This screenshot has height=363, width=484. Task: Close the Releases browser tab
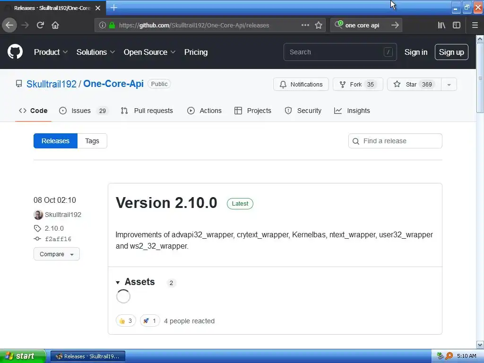pyautogui.click(x=98, y=8)
